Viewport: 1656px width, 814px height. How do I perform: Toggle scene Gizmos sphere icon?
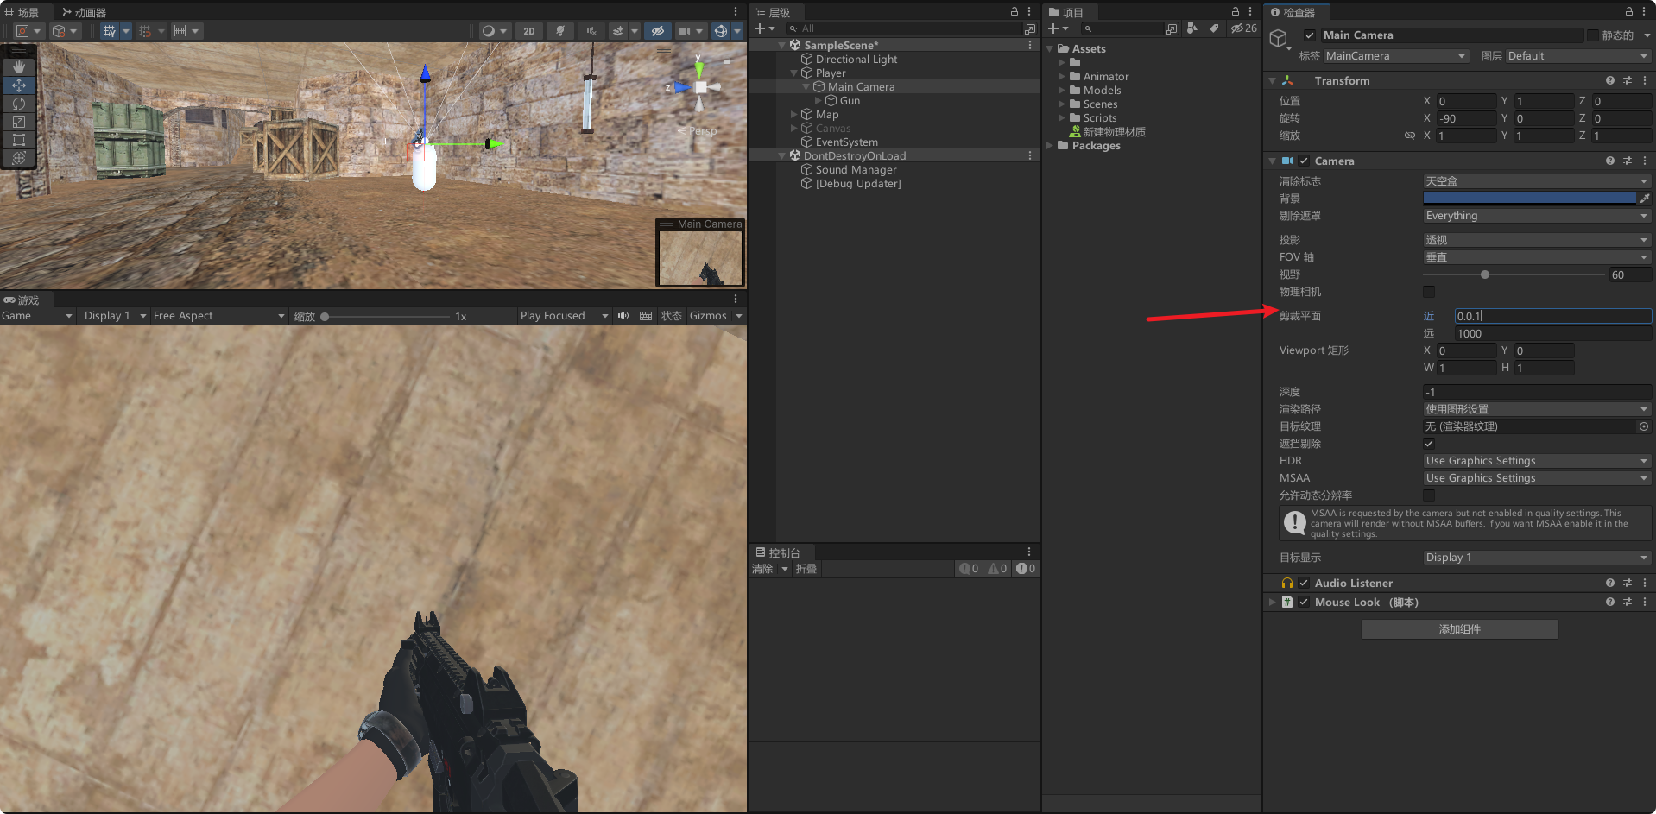click(720, 31)
